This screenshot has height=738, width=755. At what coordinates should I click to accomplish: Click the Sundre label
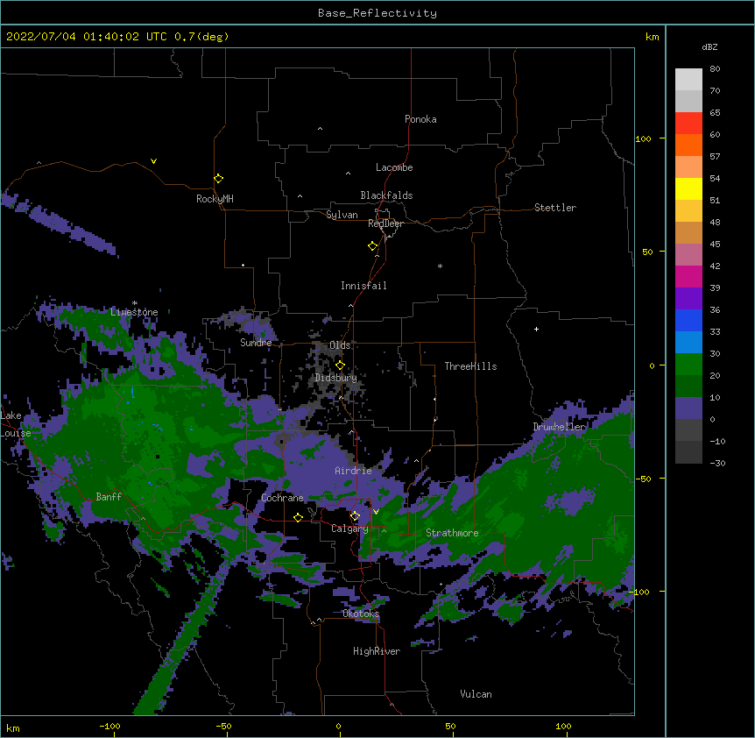[256, 343]
